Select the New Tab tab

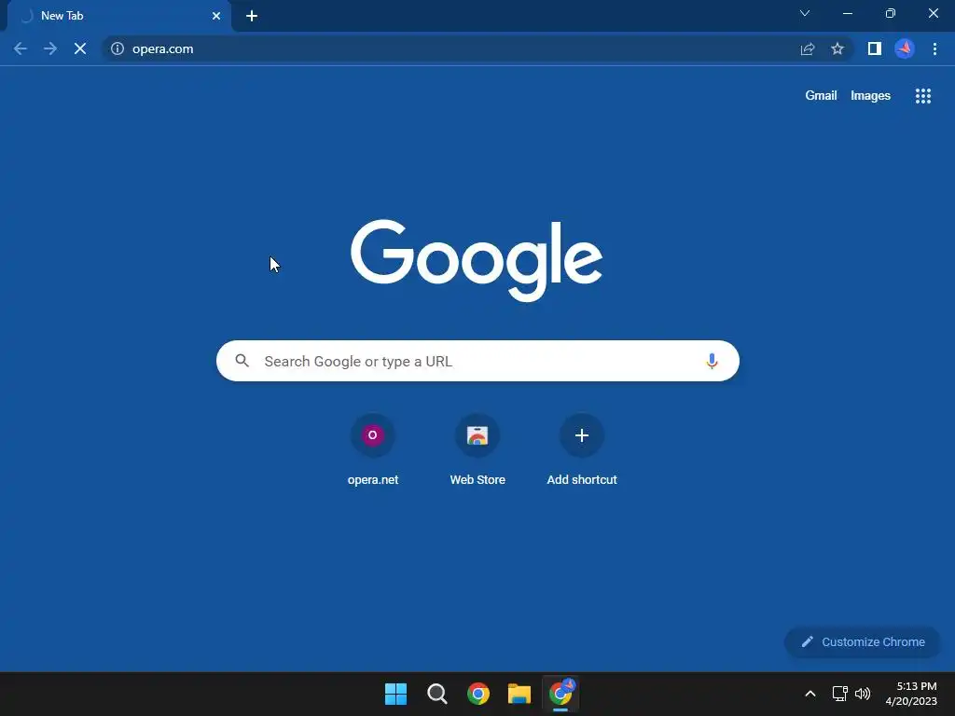click(x=119, y=16)
